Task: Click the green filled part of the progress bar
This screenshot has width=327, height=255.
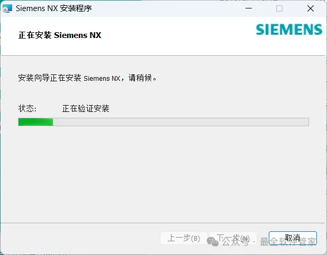Action: pos(35,122)
